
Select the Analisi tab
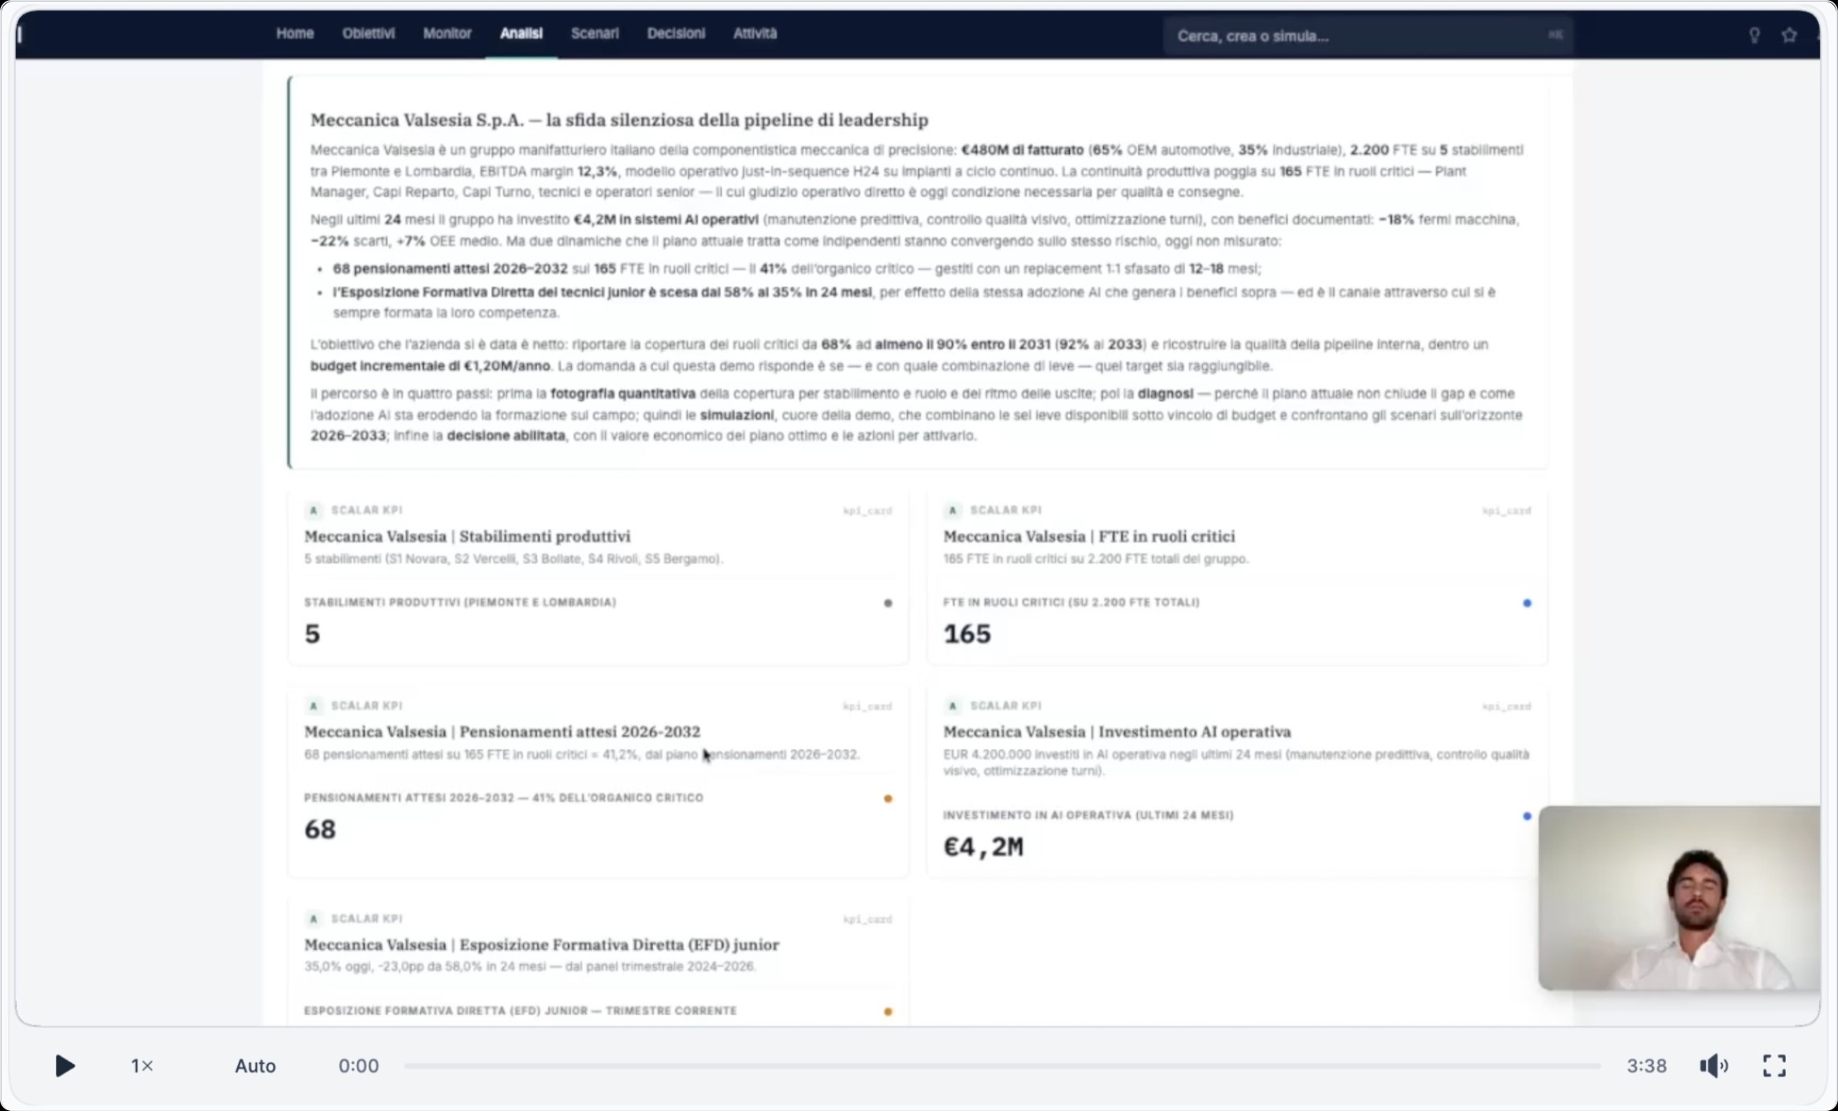click(521, 33)
